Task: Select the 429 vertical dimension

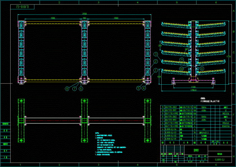Action: pyautogui.click(x=159, y=77)
